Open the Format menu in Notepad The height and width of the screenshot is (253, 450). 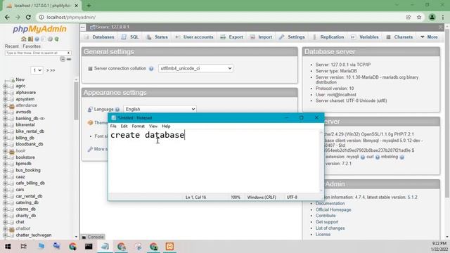pos(138,126)
